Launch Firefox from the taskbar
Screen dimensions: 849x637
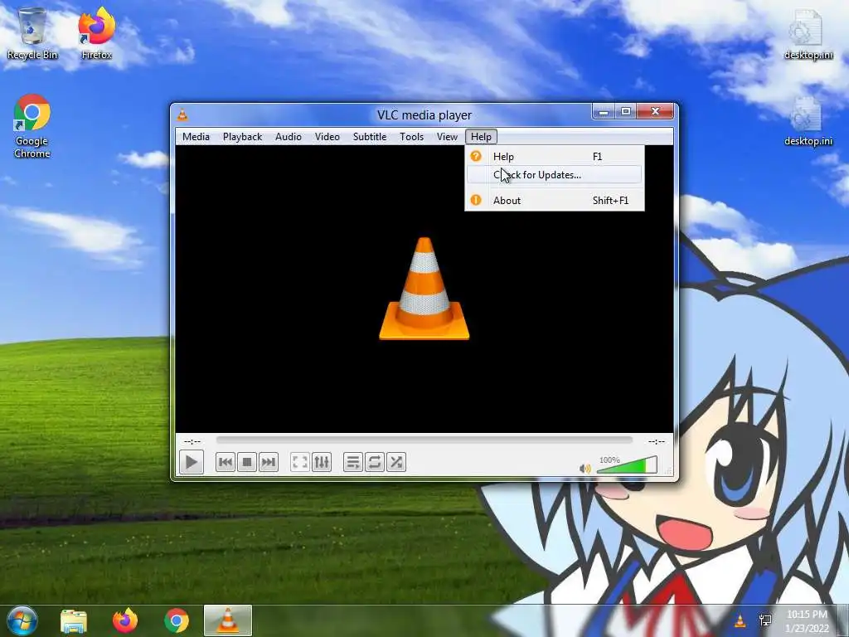tap(125, 620)
